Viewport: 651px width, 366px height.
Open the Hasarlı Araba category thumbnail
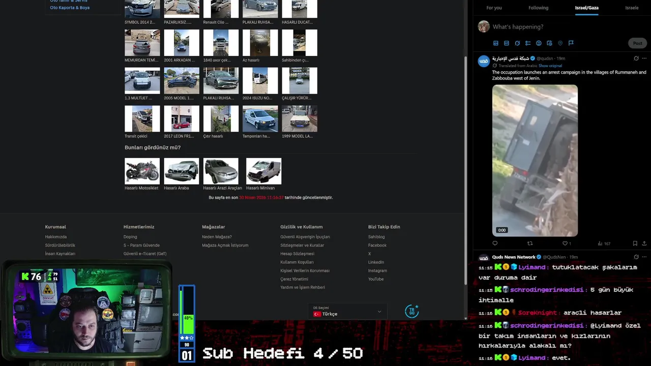[x=182, y=171]
